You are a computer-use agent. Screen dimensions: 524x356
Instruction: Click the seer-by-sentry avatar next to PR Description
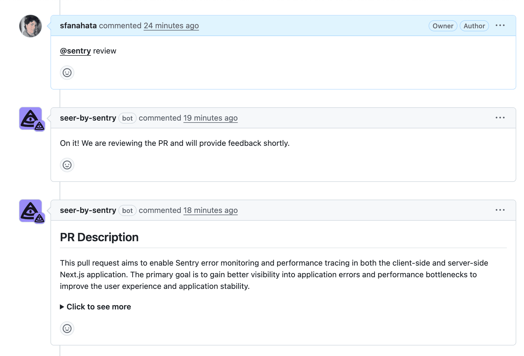pyautogui.click(x=30, y=210)
